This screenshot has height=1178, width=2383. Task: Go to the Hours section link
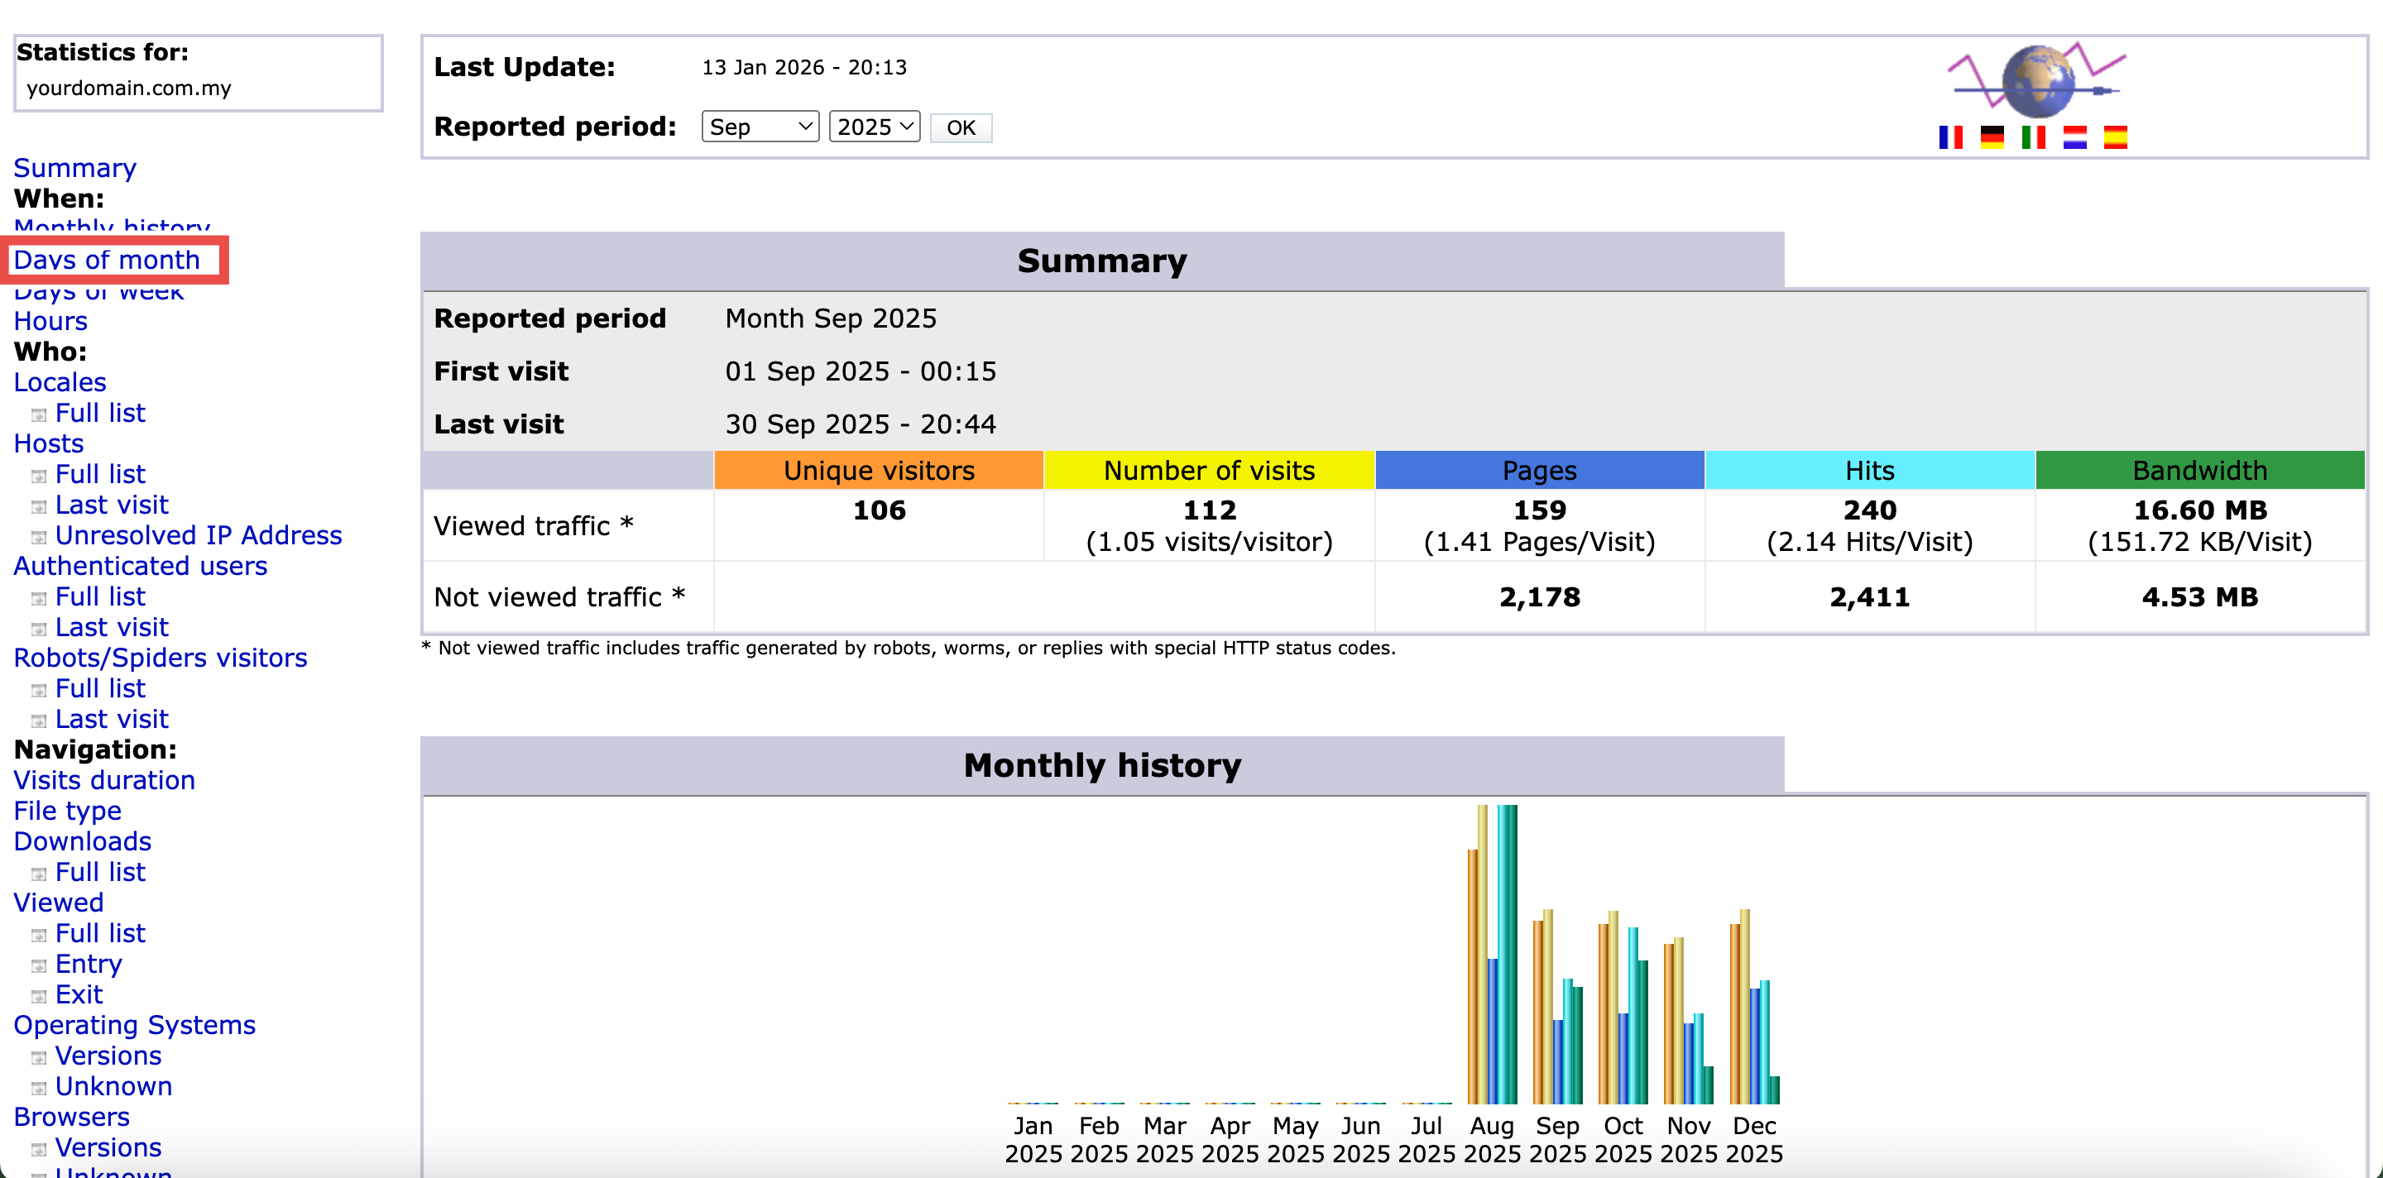pos(50,321)
